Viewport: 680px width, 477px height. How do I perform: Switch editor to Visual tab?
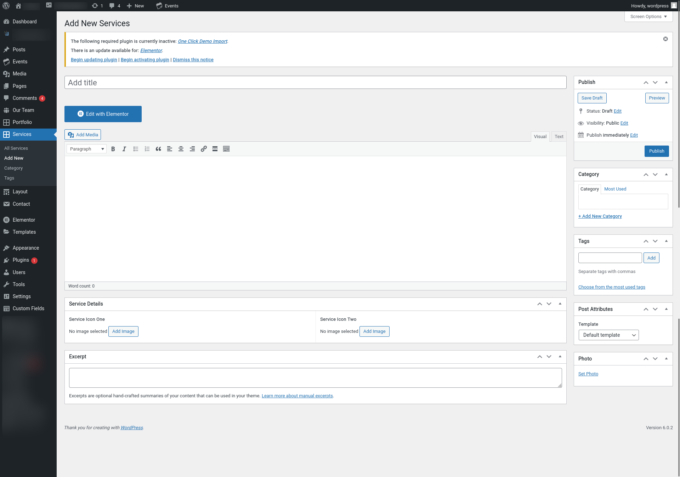click(x=540, y=137)
